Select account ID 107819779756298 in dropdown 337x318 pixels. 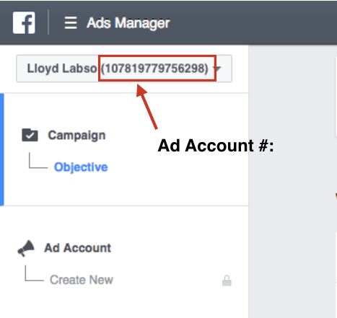click(x=154, y=69)
